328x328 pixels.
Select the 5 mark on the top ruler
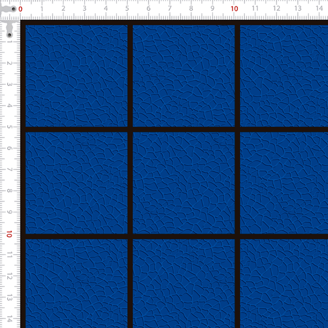tap(127, 9)
